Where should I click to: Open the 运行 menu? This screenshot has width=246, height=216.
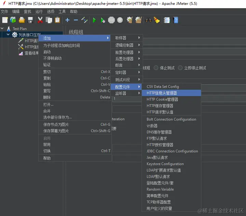coord(39,12)
